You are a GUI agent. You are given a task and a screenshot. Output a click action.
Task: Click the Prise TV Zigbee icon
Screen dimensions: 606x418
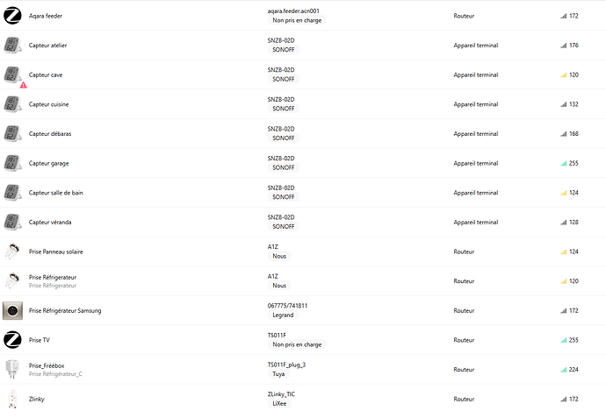coord(13,340)
